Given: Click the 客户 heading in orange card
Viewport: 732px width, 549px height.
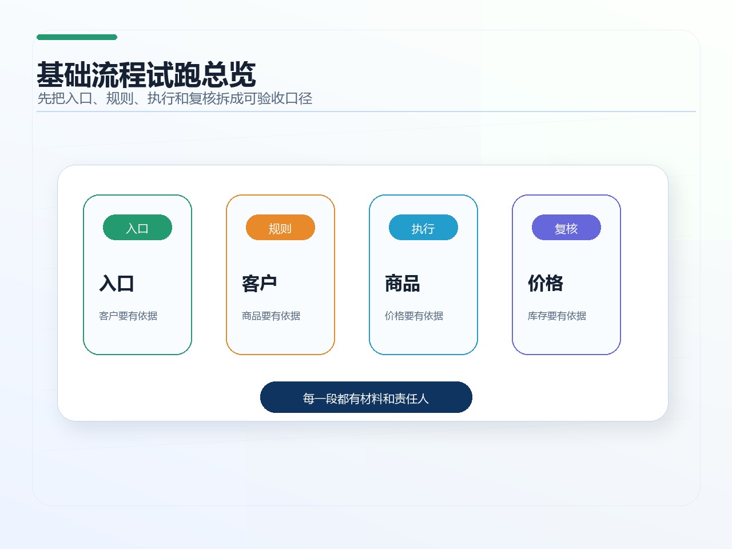Looking at the screenshot, I should [x=260, y=283].
